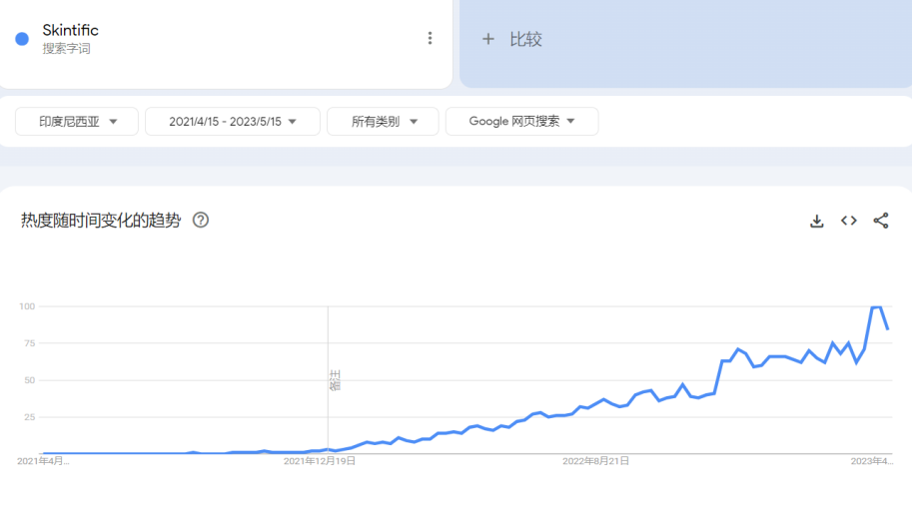This screenshot has width=912, height=514.
Task: Open the 2021/4/15 - 2023/5/15 date range dropdown
Action: pos(232,122)
